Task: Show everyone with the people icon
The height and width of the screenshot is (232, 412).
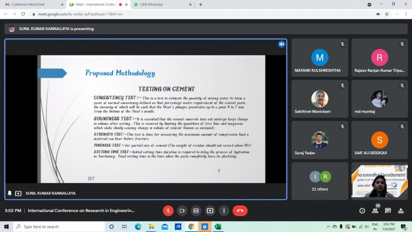Action: coord(375,211)
